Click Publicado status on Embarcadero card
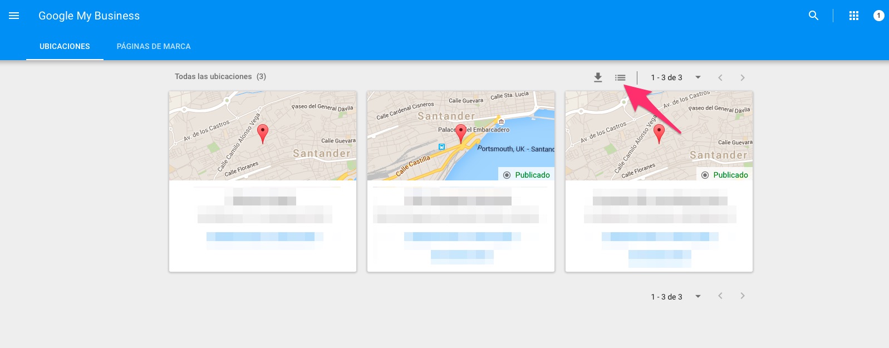 pos(526,175)
